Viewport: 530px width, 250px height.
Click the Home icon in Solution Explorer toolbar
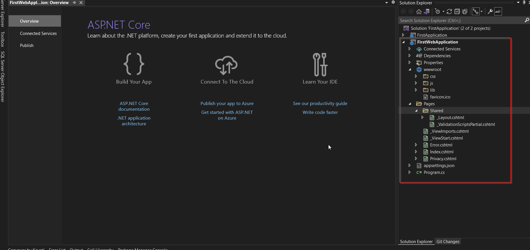pos(419,12)
